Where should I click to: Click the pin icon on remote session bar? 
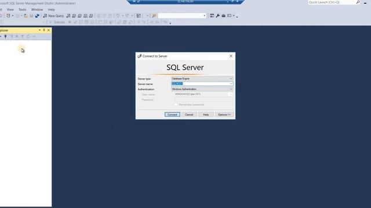coord(134,1)
